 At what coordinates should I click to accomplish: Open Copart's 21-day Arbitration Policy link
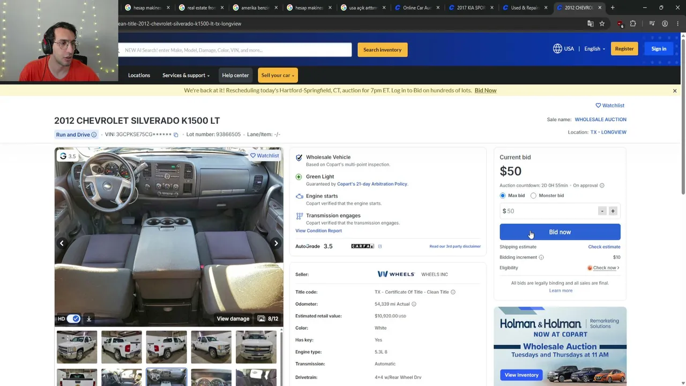372,184
